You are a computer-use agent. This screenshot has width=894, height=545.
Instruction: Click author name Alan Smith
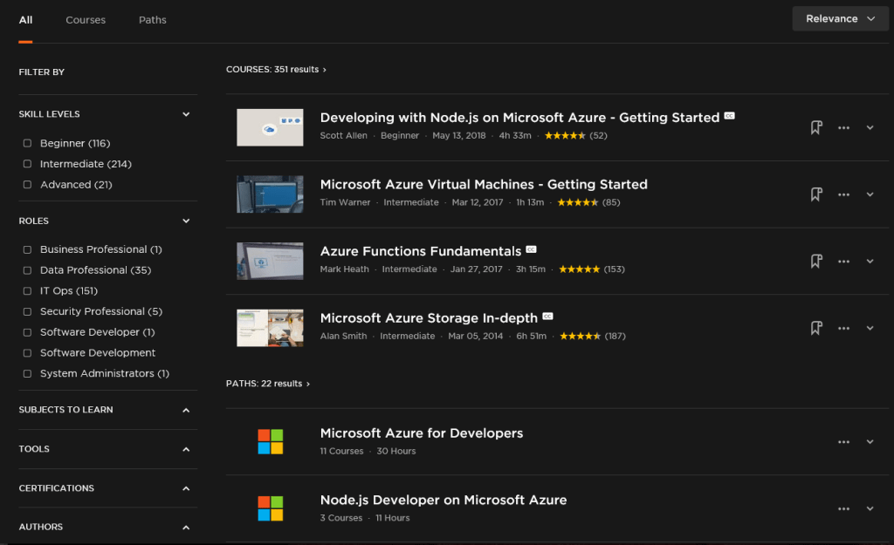(343, 336)
